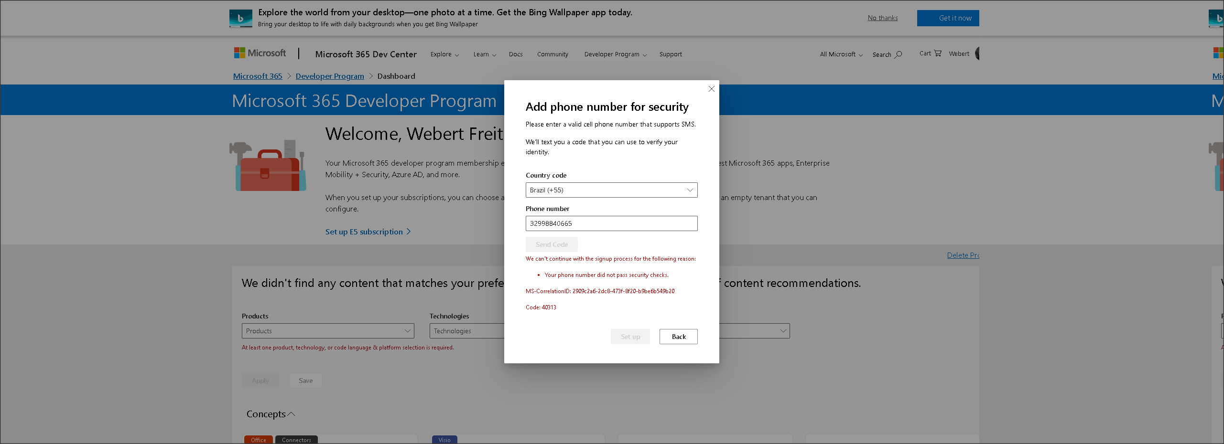Viewport: 1224px width, 444px height.
Task: Click the Office tag
Action: point(259,440)
